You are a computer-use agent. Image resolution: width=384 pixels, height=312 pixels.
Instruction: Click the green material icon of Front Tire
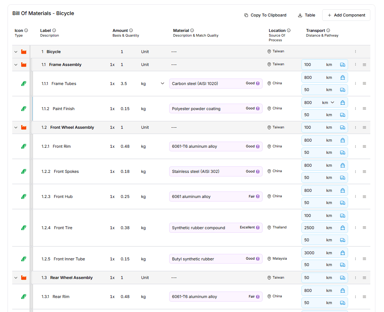(x=24, y=228)
